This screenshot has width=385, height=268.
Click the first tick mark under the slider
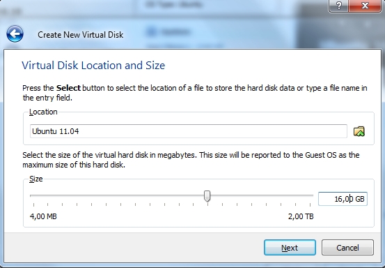[33, 204]
